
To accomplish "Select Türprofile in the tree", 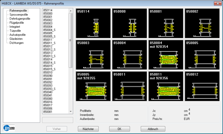I will point(15,31).
